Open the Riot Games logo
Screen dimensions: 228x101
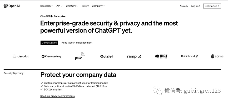161,56
